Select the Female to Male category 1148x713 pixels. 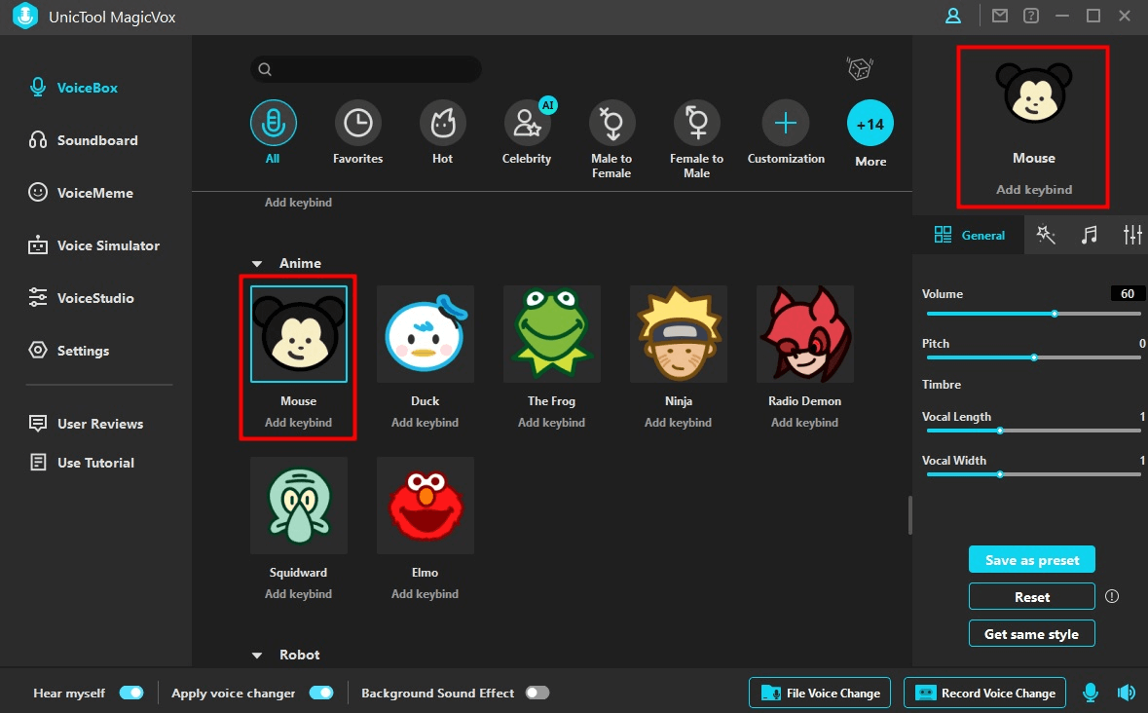point(697,123)
